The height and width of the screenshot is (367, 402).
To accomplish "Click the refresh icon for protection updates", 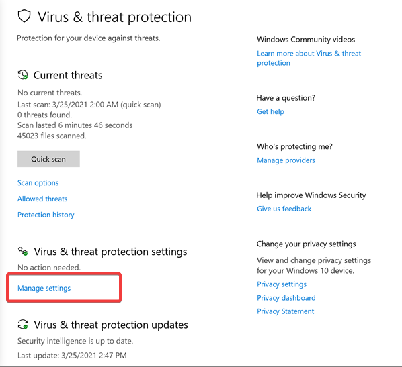I will (23, 324).
